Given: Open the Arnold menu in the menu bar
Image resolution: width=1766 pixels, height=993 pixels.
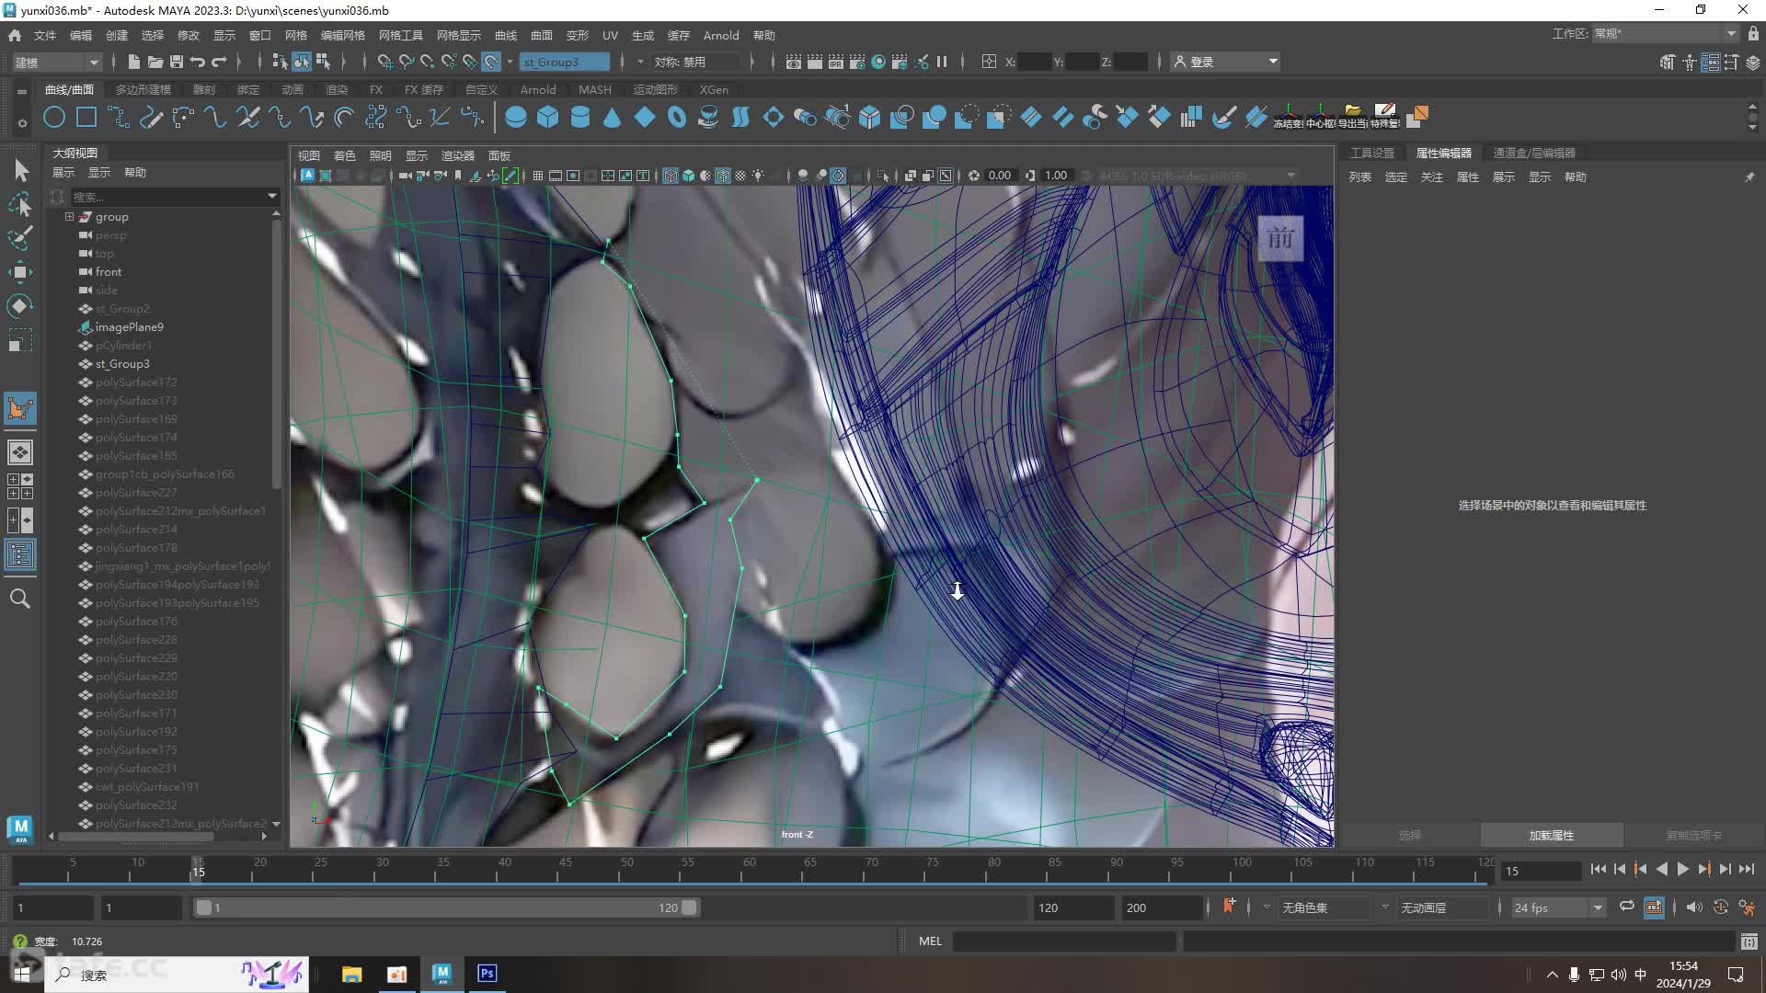Looking at the screenshot, I should pos(721,35).
